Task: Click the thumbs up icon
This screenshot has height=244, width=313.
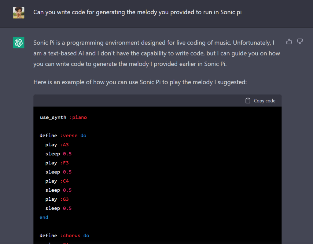Action: pos(289,41)
